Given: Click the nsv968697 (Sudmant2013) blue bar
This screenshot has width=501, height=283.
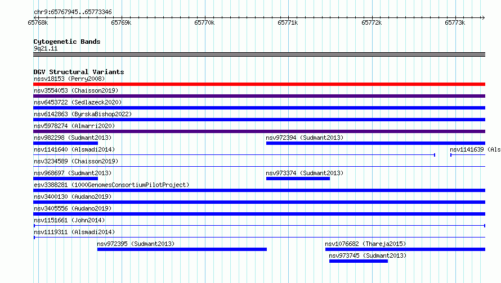Looking at the screenshot, I should (x=65, y=179).
